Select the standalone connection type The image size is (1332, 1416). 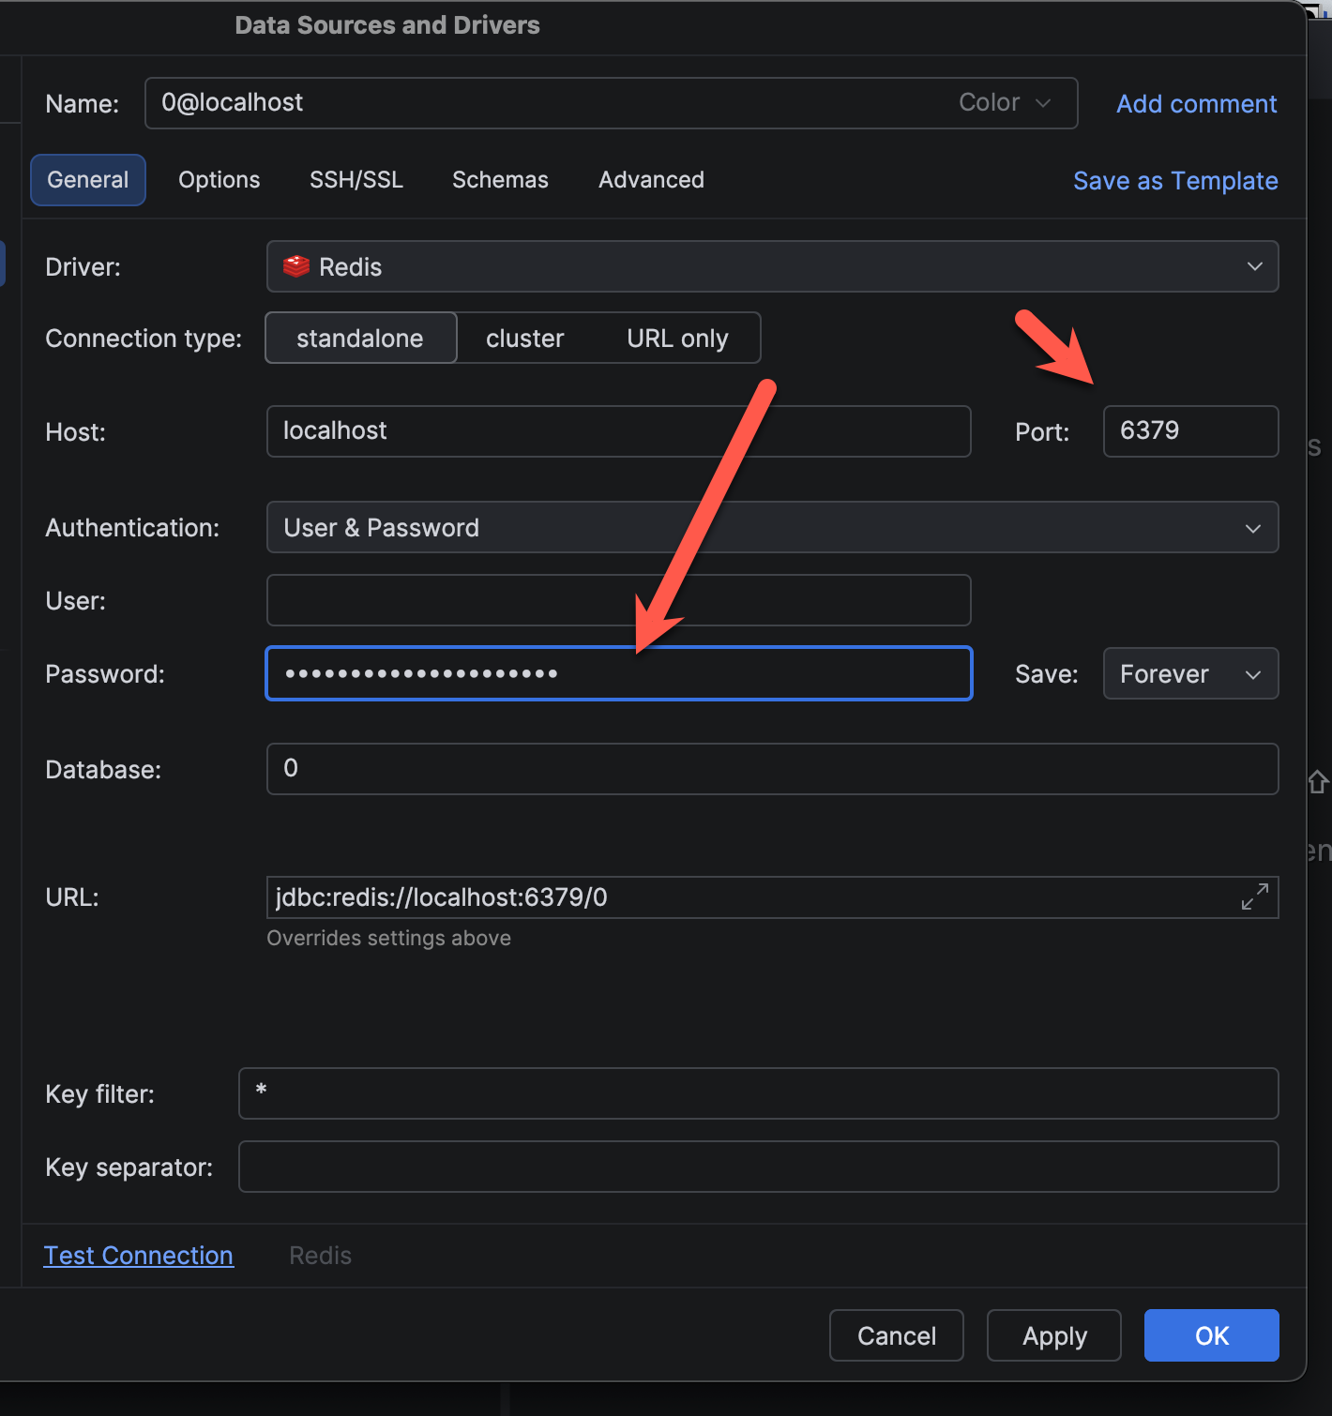point(360,338)
